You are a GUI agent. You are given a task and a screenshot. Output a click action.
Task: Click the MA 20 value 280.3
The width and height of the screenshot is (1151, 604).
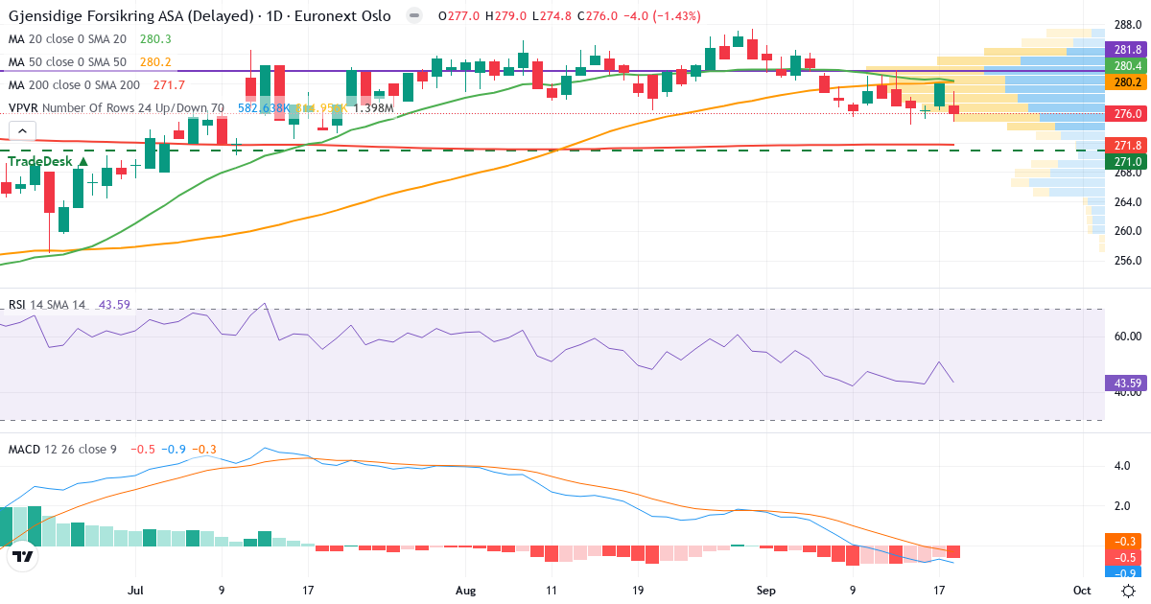[155, 39]
